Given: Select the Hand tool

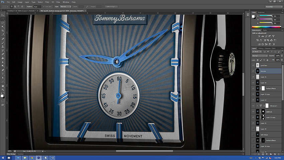Looking at the screenshot, I should (x=3, y=86).
